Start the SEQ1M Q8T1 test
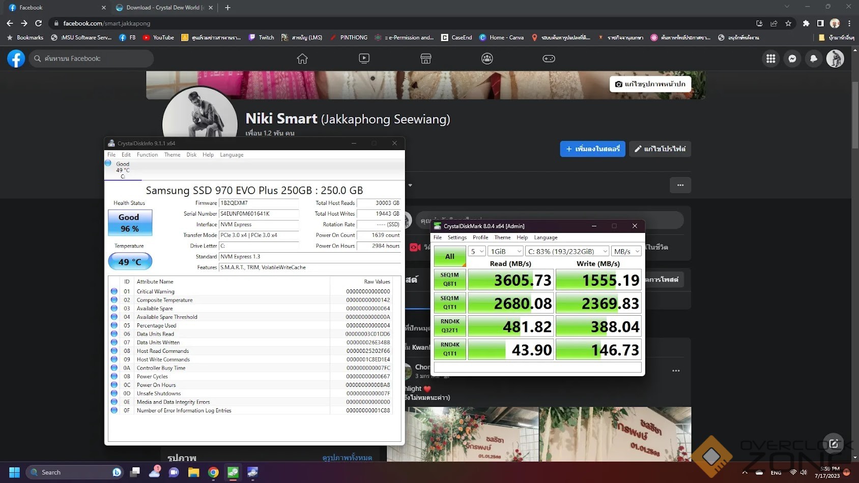This screenshot has width=859, height=483. [x=449, y=279]
